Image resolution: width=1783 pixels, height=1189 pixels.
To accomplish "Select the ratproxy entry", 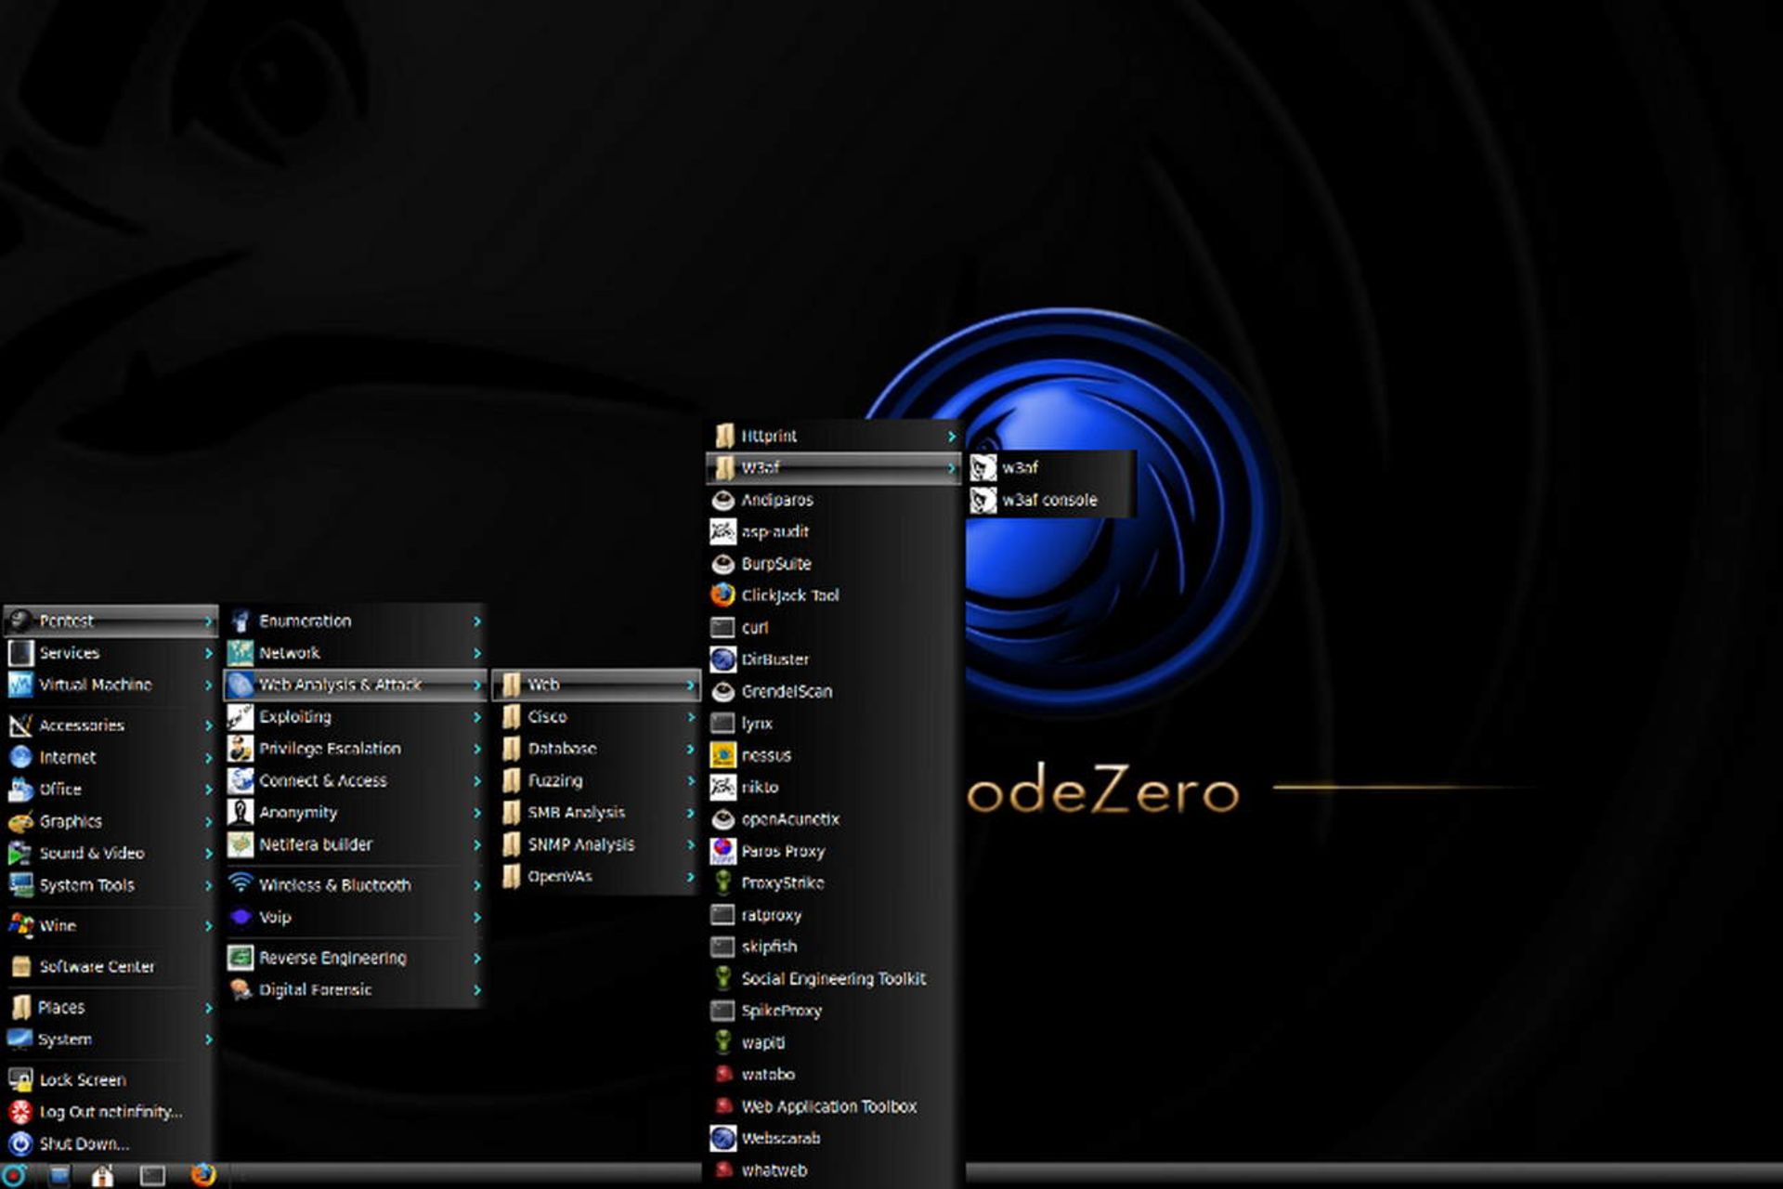I will click(833, 915).
